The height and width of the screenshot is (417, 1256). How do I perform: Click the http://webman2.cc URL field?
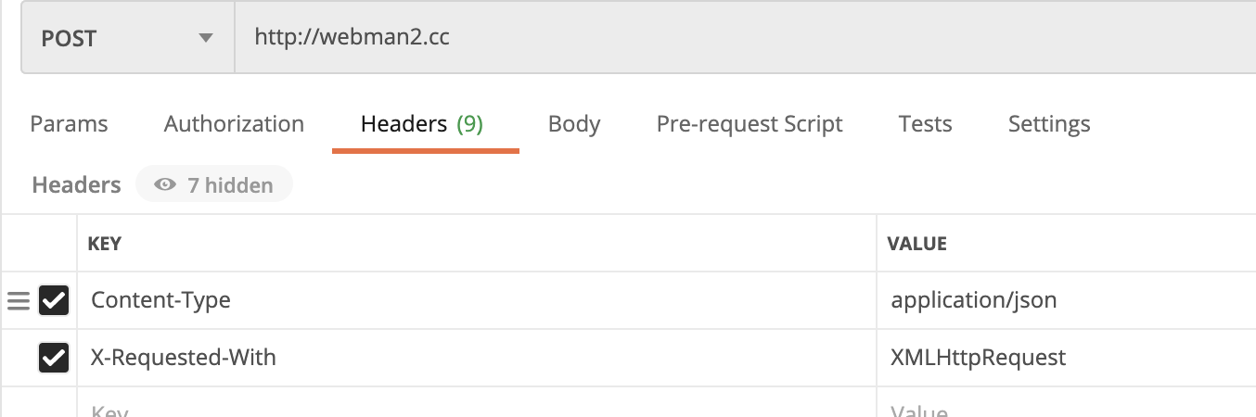pyautogui.click(x=745, y=38)
